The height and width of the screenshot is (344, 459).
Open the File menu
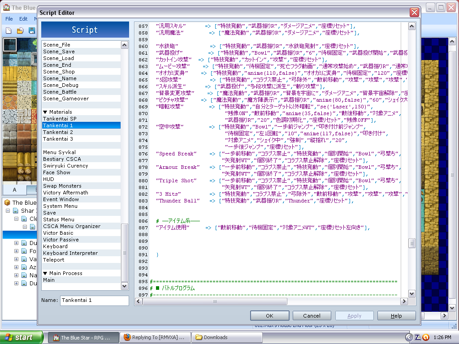click(9, 19)
